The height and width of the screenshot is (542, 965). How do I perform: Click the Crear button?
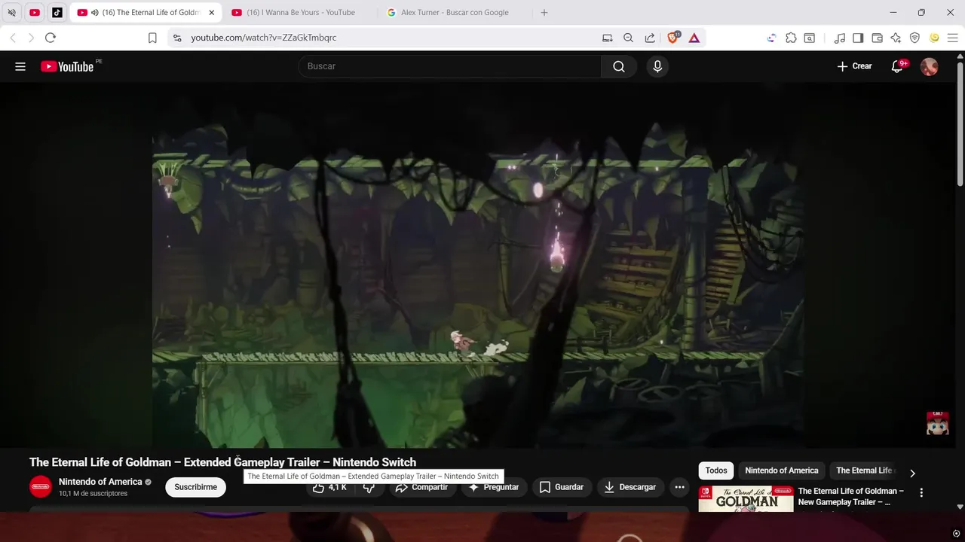tap(854, 66)
